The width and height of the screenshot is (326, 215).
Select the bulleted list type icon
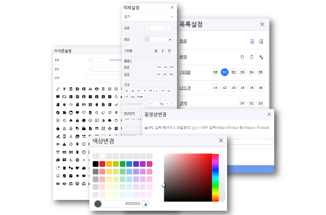[251, 41]
